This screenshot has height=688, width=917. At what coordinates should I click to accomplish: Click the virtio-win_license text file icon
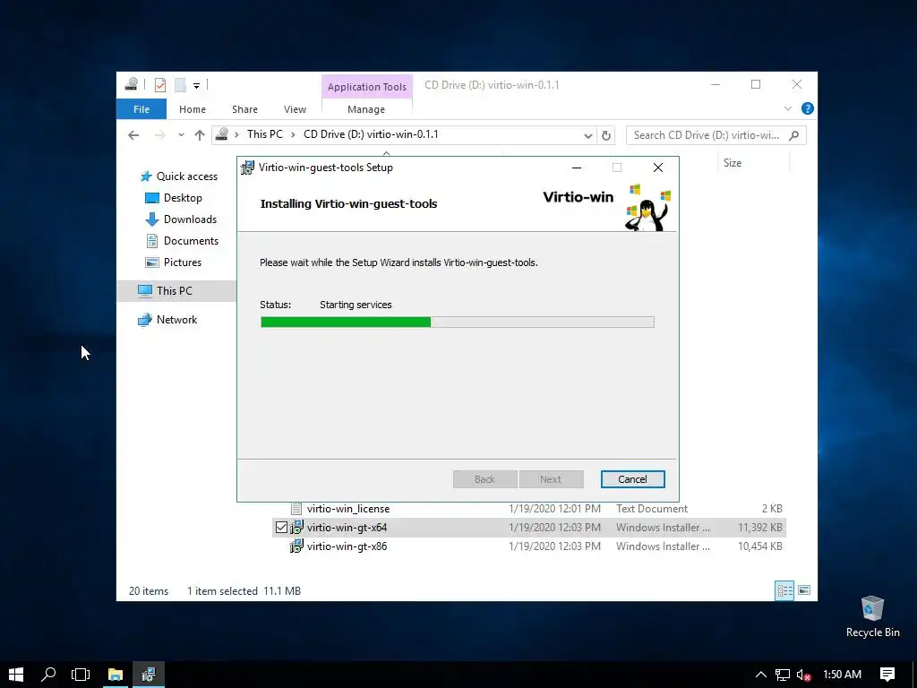point(296,509)
